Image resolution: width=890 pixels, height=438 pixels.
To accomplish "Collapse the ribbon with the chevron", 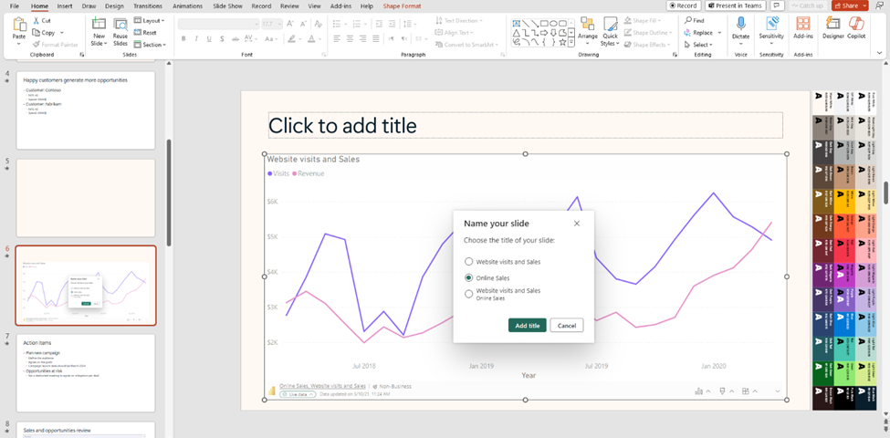I will [879, 53].
